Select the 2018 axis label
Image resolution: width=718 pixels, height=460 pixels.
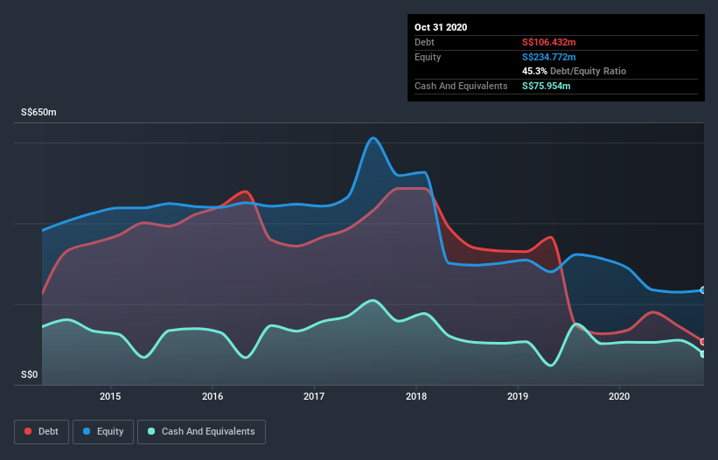[x=416, y=396]
